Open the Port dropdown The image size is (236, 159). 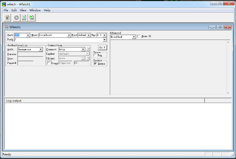click(x=89, y=35)
